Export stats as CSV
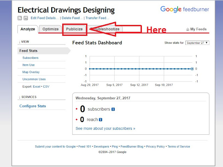Screen dimensions: 223x167 46,87
